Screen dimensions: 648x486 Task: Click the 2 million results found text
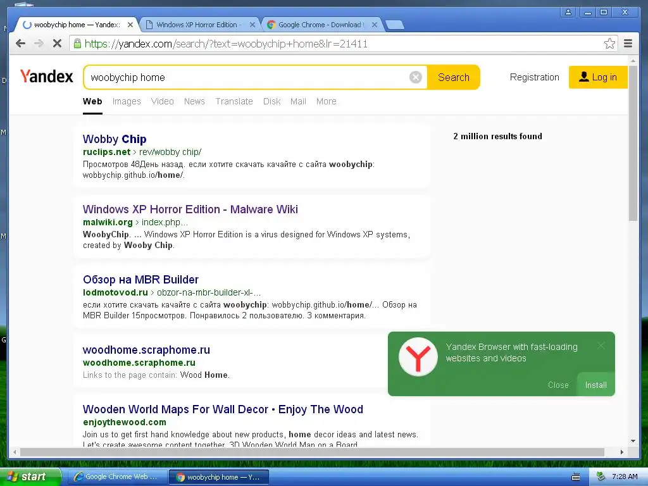[497, 137]
